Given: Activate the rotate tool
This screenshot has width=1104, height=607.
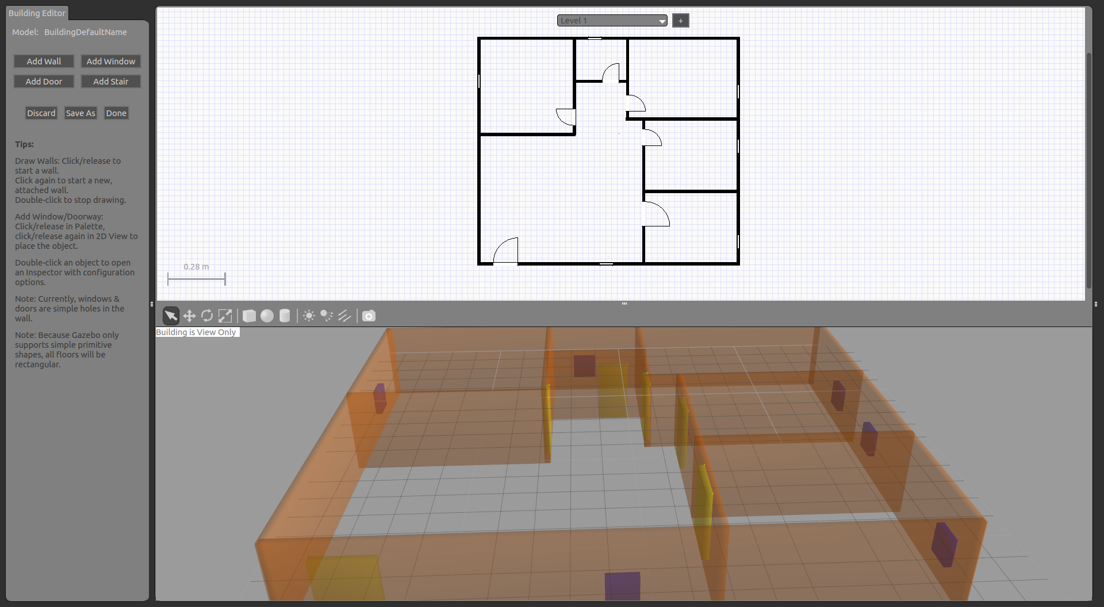Looking at the screenshot, I should 207,316.
